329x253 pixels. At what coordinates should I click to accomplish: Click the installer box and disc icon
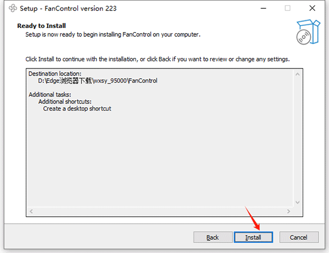click(307, 33)
